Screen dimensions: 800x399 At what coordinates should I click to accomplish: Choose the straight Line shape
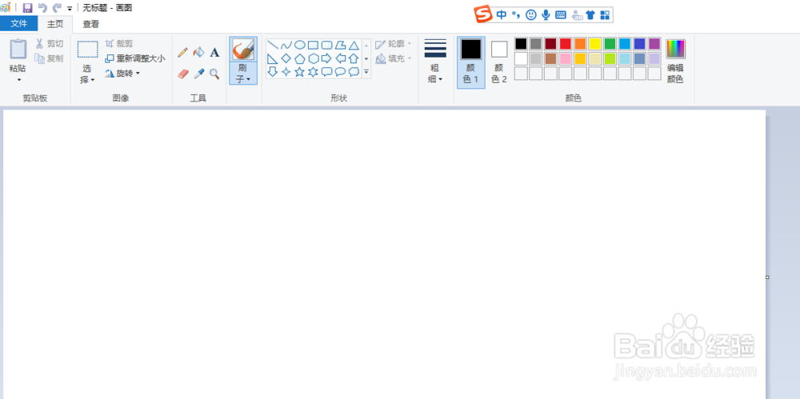[x=273, y=45]
